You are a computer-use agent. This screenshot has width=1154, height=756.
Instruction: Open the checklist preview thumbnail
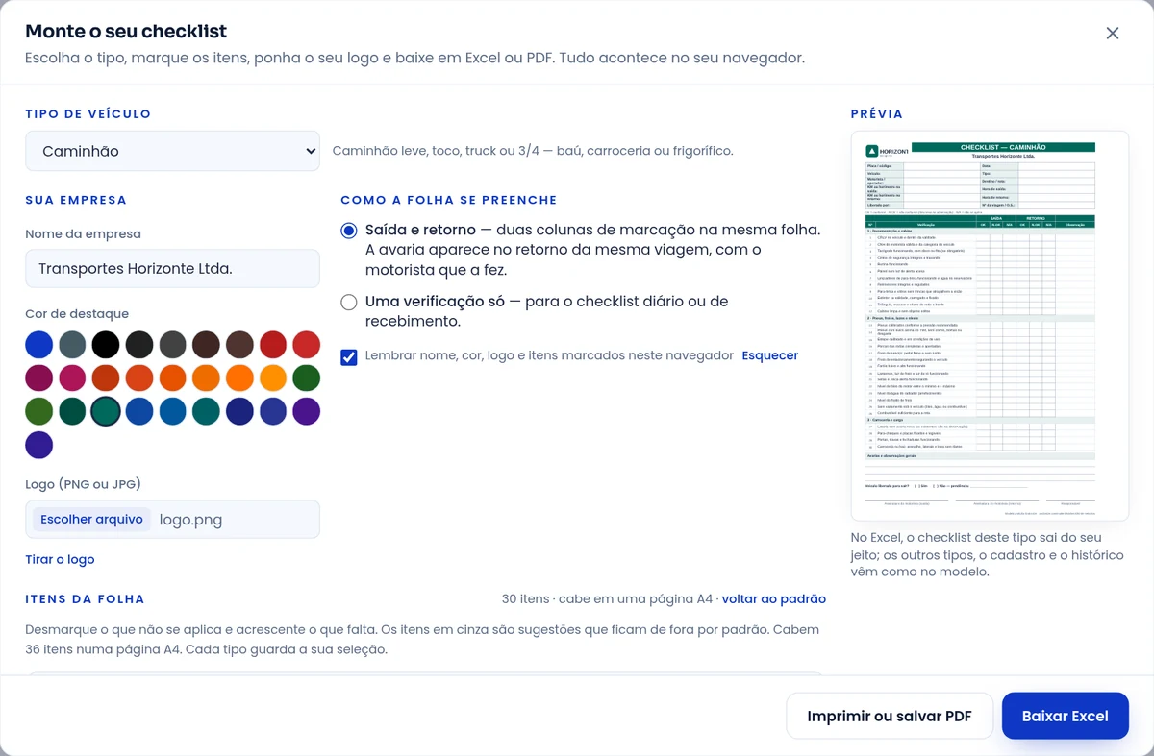(x=990, y=326)
